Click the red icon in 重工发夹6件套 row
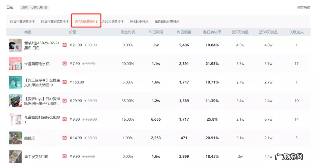Viewport: 314px width, 165px height. point(65,156)
